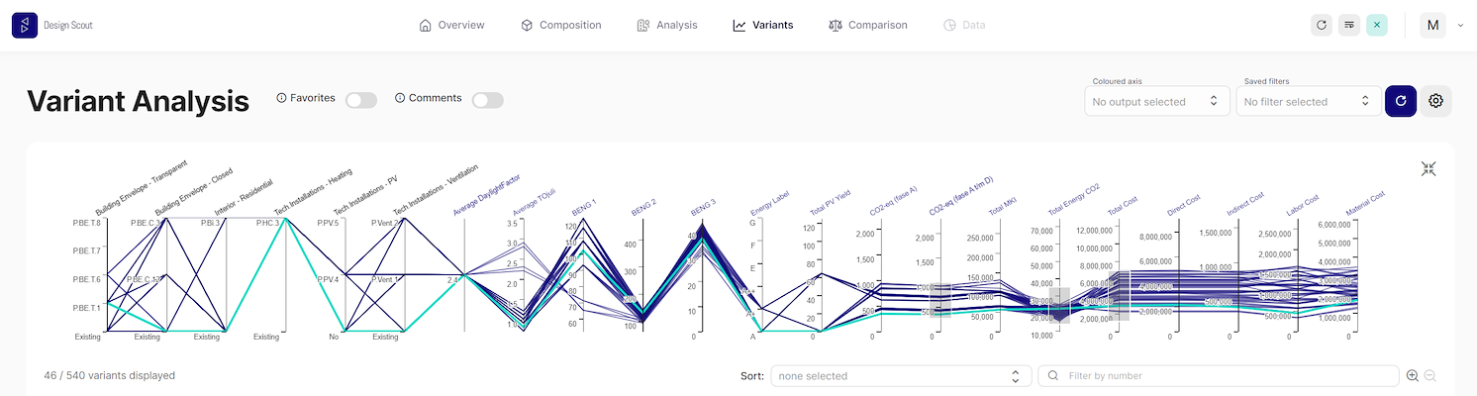Click the Design Scout logo icon
1477x396 pixels.
(x=25, y=25)
